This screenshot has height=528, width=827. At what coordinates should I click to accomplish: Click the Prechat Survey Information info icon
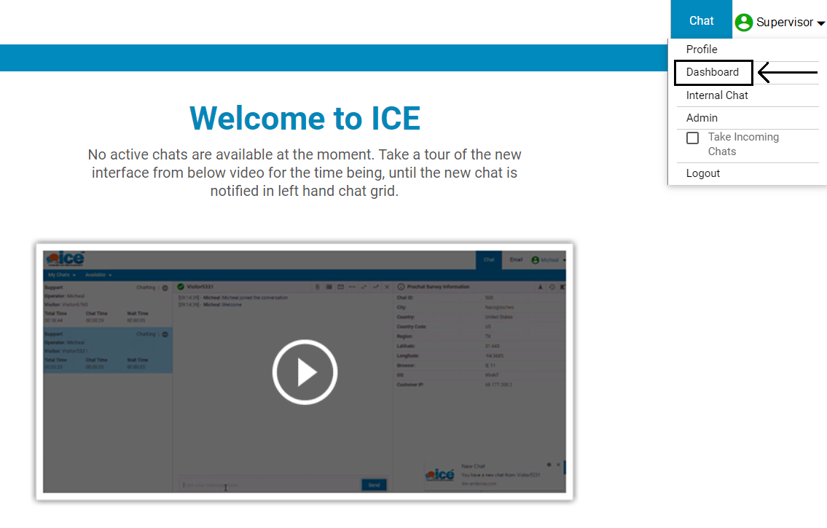coord(400,287)
